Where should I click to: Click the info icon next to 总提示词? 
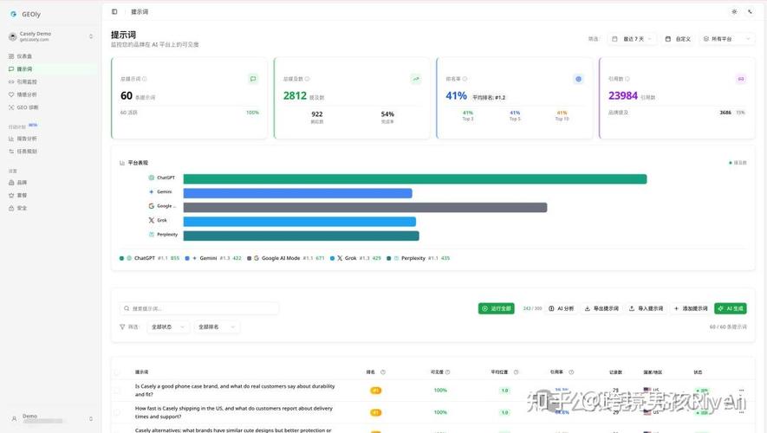point(145,79)
